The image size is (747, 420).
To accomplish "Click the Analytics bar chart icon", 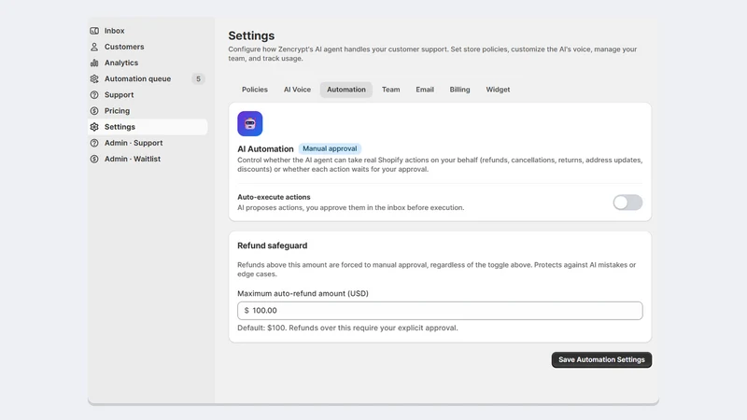I will (x=94, y=63).
